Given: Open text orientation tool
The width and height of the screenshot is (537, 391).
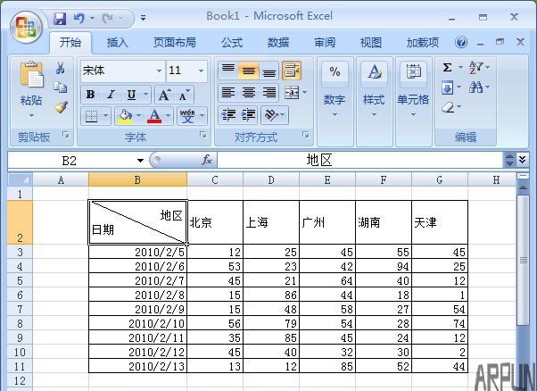Looking at the screenshot, I should [271, 115].
